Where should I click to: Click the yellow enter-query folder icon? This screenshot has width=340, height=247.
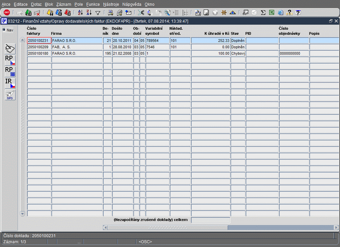50,13
